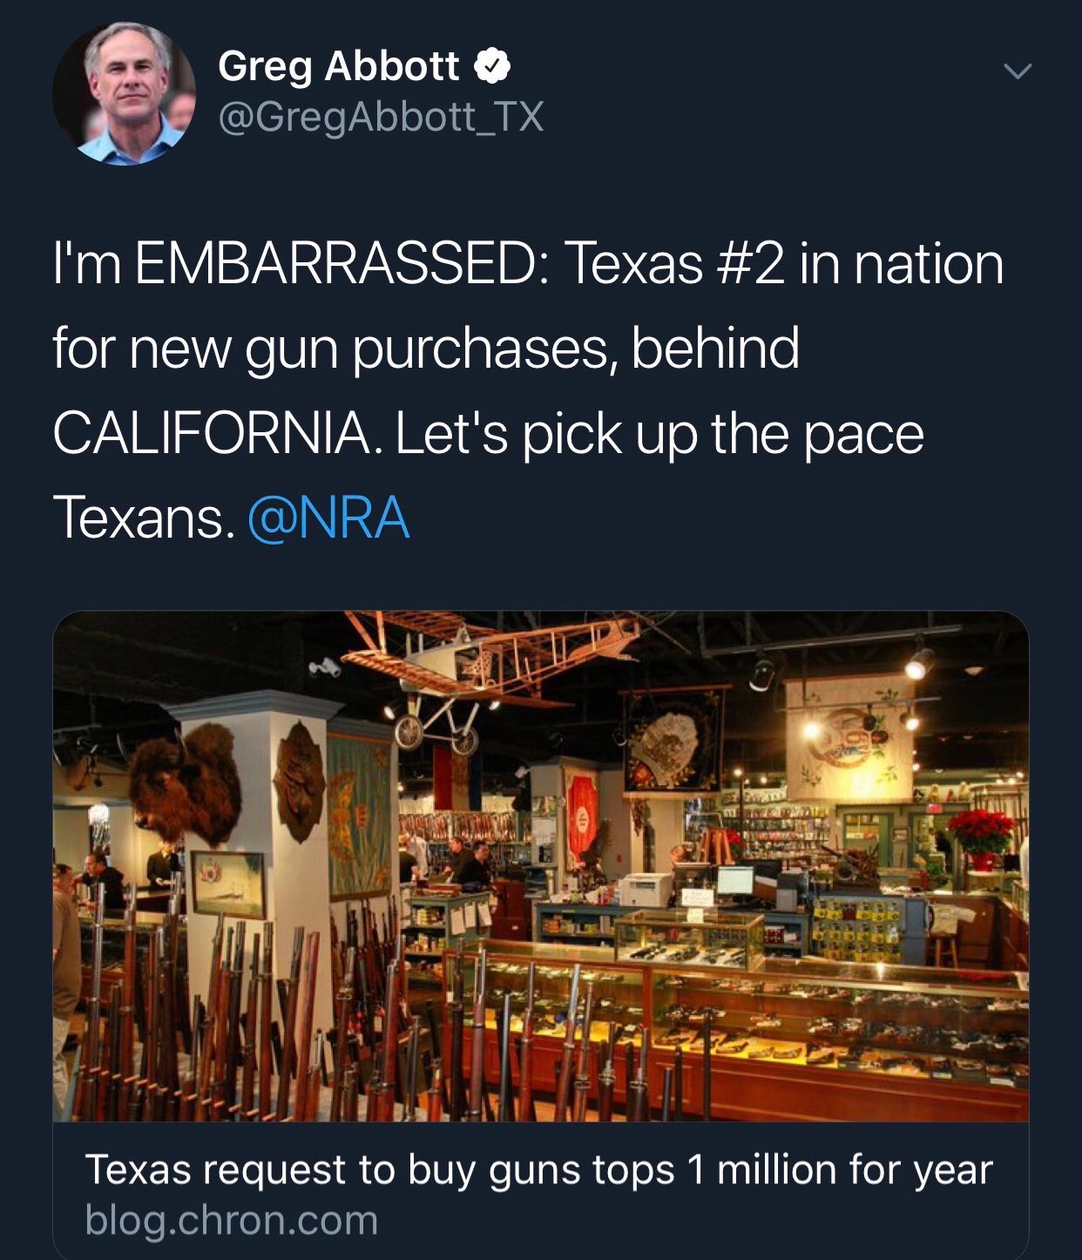Click 'for new gun purchases, behind' text
This screenshot has width=1082, height=1260.
[x=426, y=349]
